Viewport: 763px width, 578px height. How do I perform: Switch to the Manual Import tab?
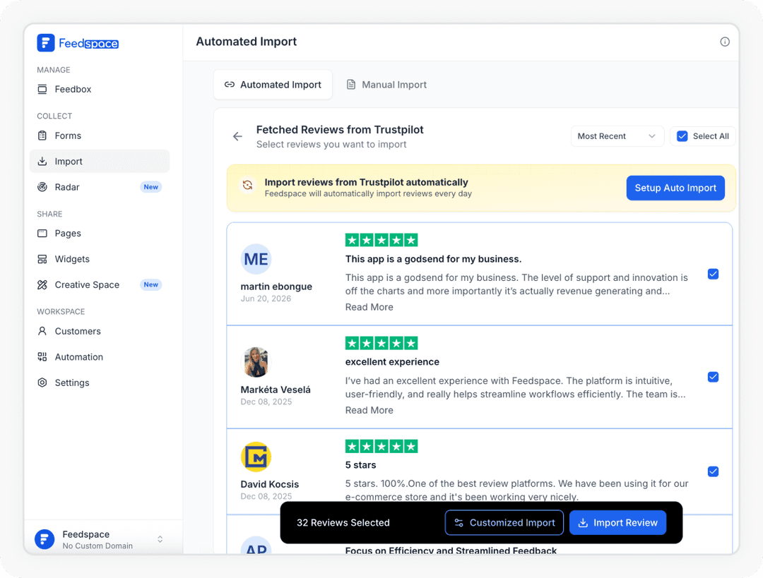click(x=386, y=85)
